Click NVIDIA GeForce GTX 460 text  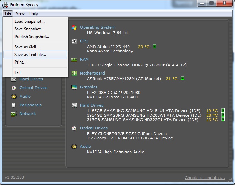[x=112, y=97]
